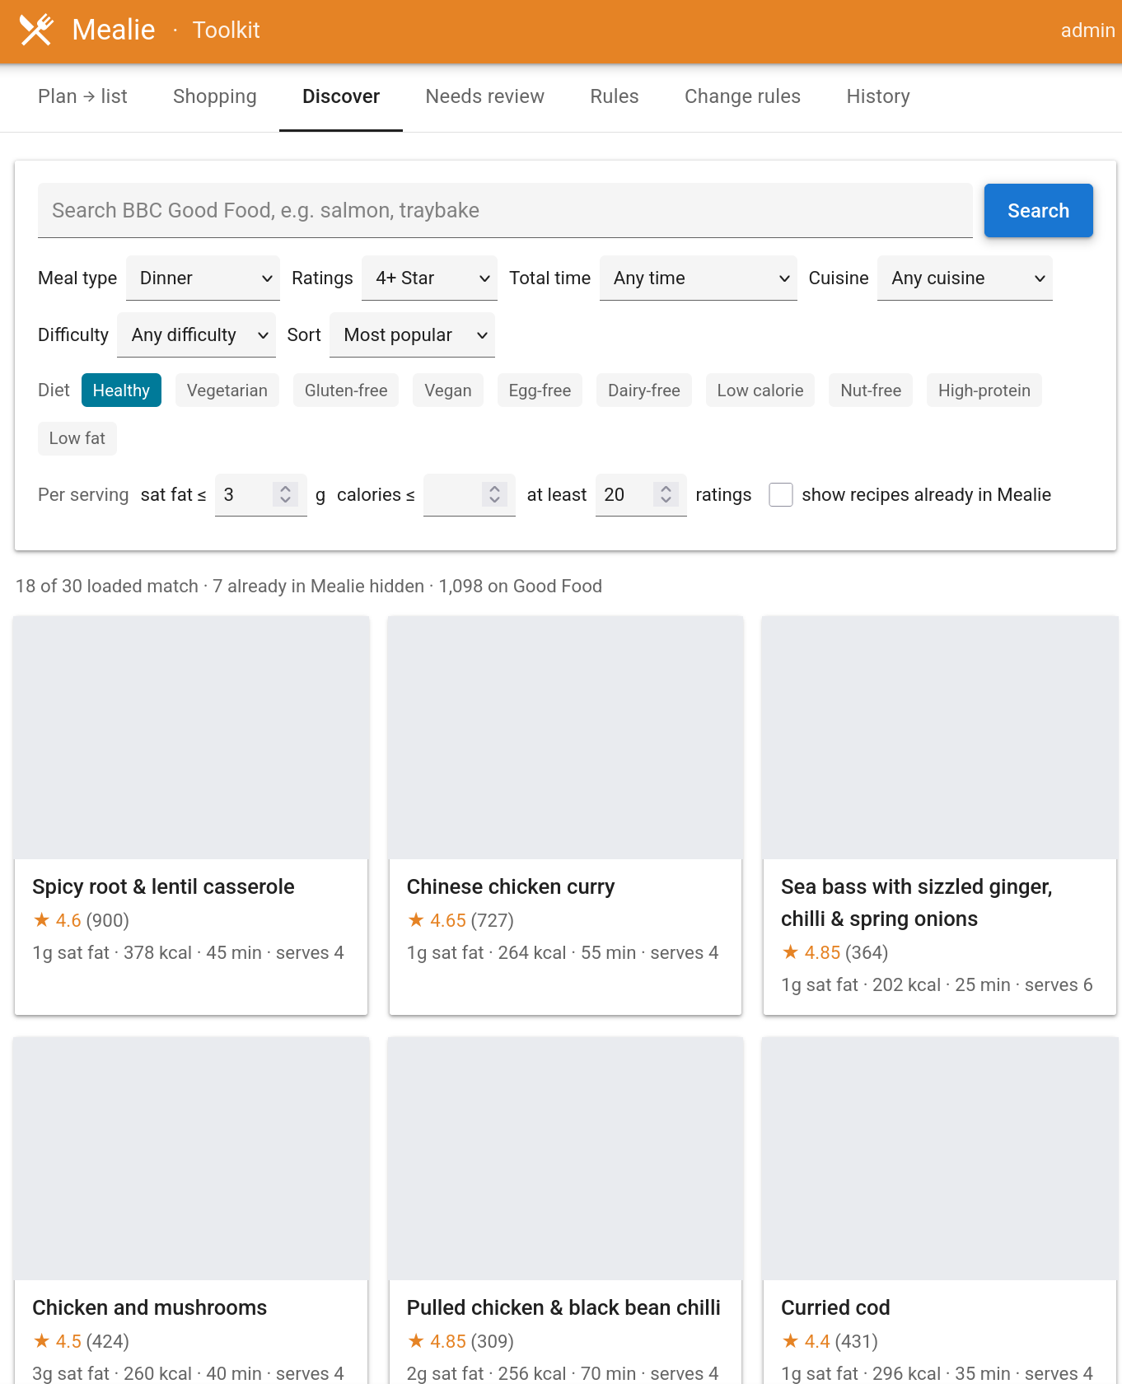Switch to the Plan → list tab

82,96
